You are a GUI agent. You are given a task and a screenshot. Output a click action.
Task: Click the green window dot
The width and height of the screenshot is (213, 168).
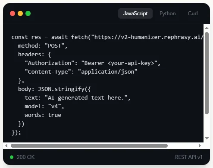[x=28, y=13]
